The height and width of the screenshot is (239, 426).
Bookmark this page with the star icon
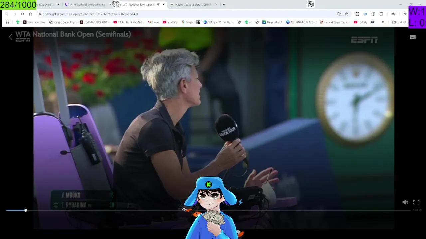(x=346, y=14)
